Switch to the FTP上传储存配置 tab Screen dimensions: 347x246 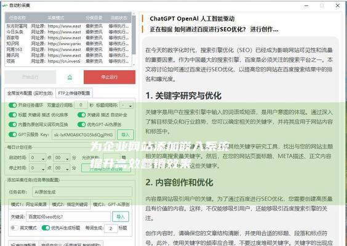click(74, 93)
